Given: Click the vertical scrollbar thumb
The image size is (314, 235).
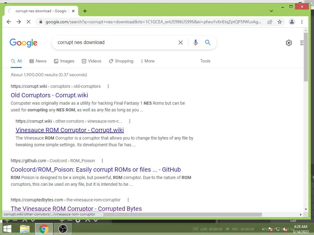Looking at the screenshot, I should (306, 57).
